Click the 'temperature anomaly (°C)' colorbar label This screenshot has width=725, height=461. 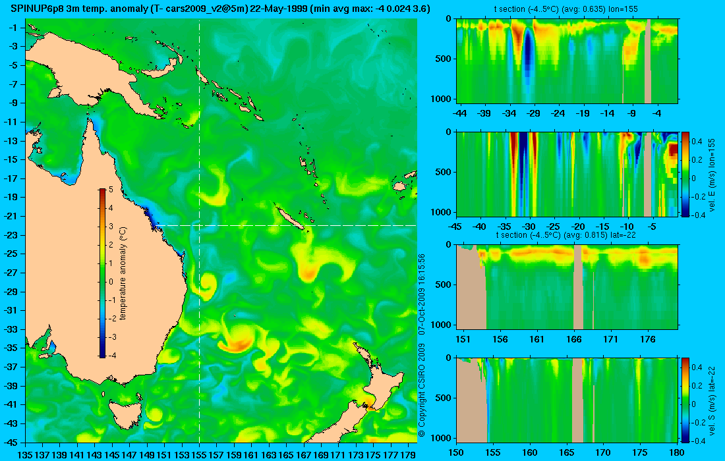coord(123,273)
